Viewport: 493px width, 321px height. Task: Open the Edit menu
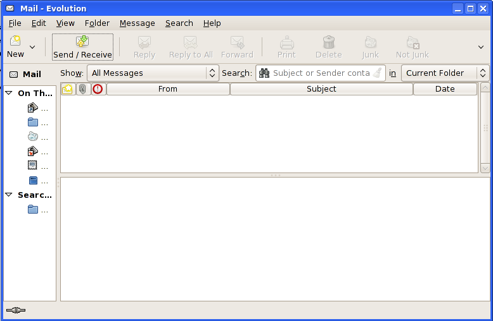39,23
